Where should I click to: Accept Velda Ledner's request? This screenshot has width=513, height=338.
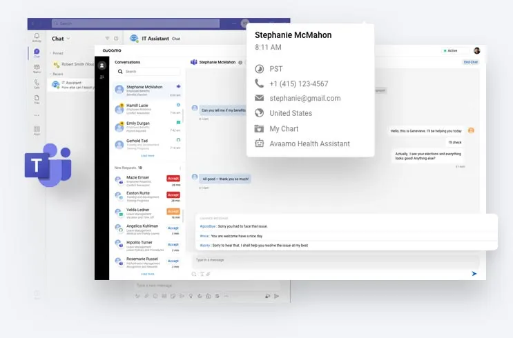[173, 212]
